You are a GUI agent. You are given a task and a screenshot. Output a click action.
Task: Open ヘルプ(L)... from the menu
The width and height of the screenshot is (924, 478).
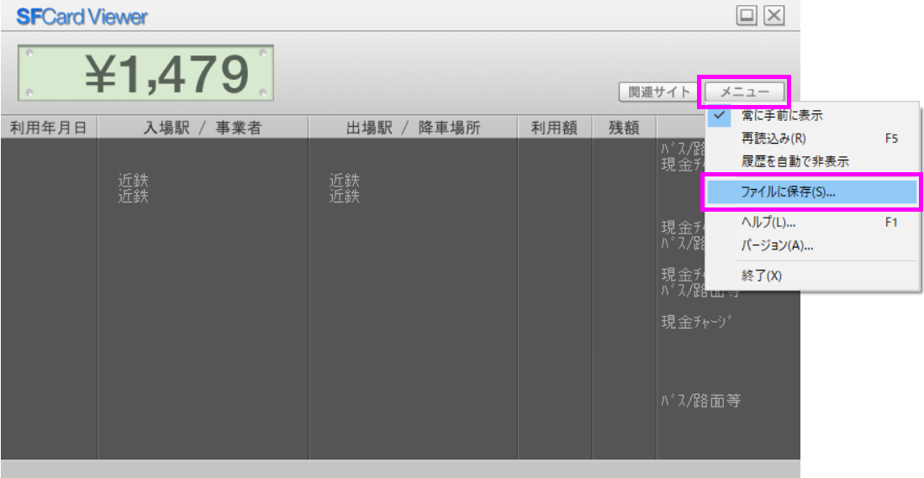768,223
